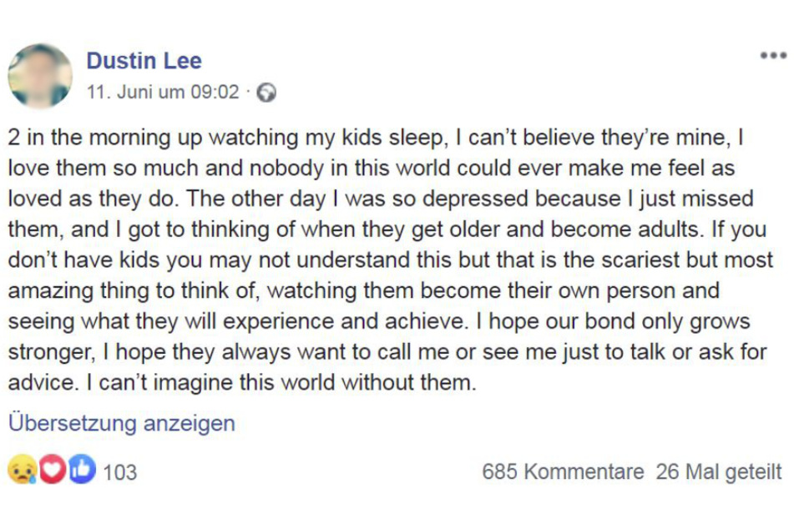Click the red heart love reaction icon

[52, 469]
